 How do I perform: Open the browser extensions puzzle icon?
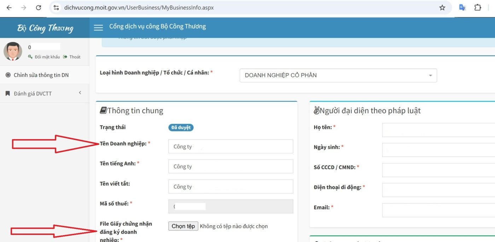pos(478,8)
